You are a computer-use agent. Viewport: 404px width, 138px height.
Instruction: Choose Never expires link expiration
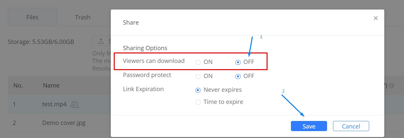click(198, 90)
